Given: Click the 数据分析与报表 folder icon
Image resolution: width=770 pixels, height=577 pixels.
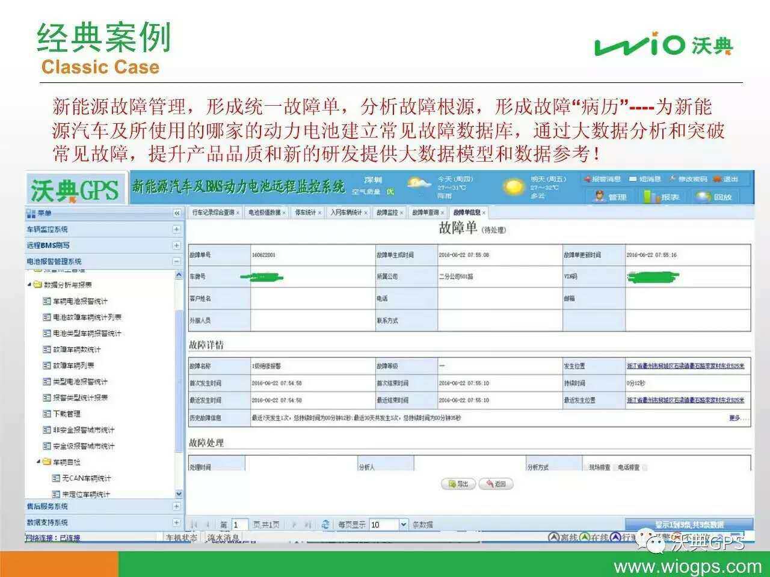Looking at the screenshot, I should point(37,285).
